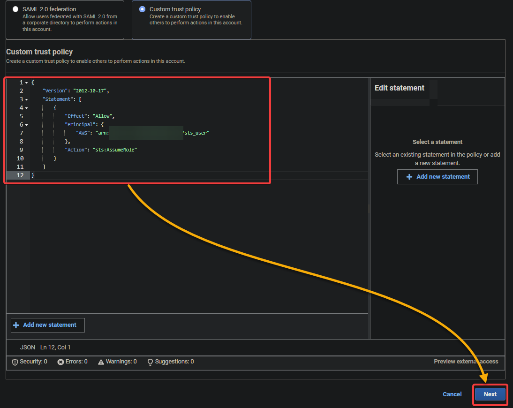Click Add new statement in Edit statement panel
Screen dimensions: 513x408
[437, 177]
